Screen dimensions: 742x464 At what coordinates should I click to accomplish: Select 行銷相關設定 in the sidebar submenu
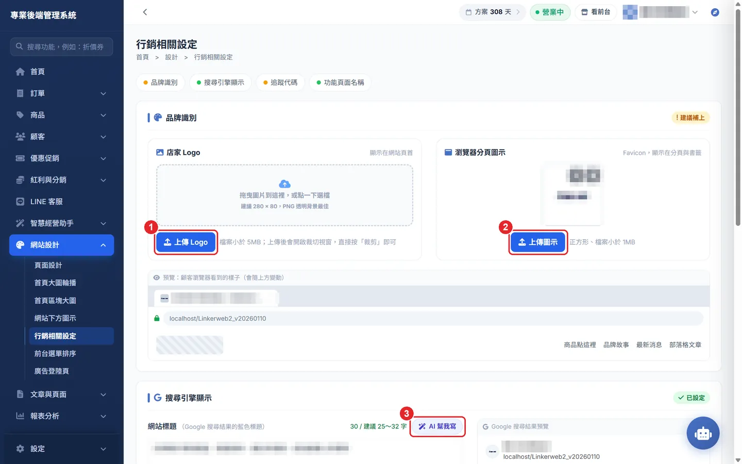pos(71,336)
